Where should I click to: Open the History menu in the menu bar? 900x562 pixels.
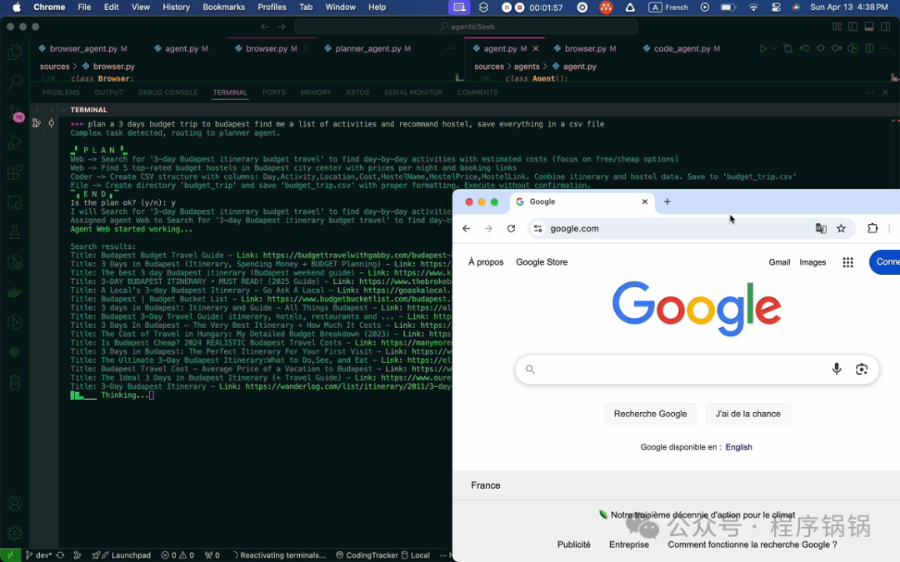pos(176,7)
